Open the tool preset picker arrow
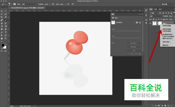 point(5,4)
